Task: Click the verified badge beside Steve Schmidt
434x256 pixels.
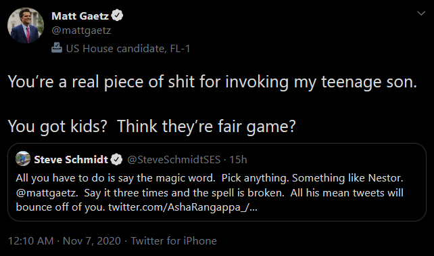Action: click(116, 159)
